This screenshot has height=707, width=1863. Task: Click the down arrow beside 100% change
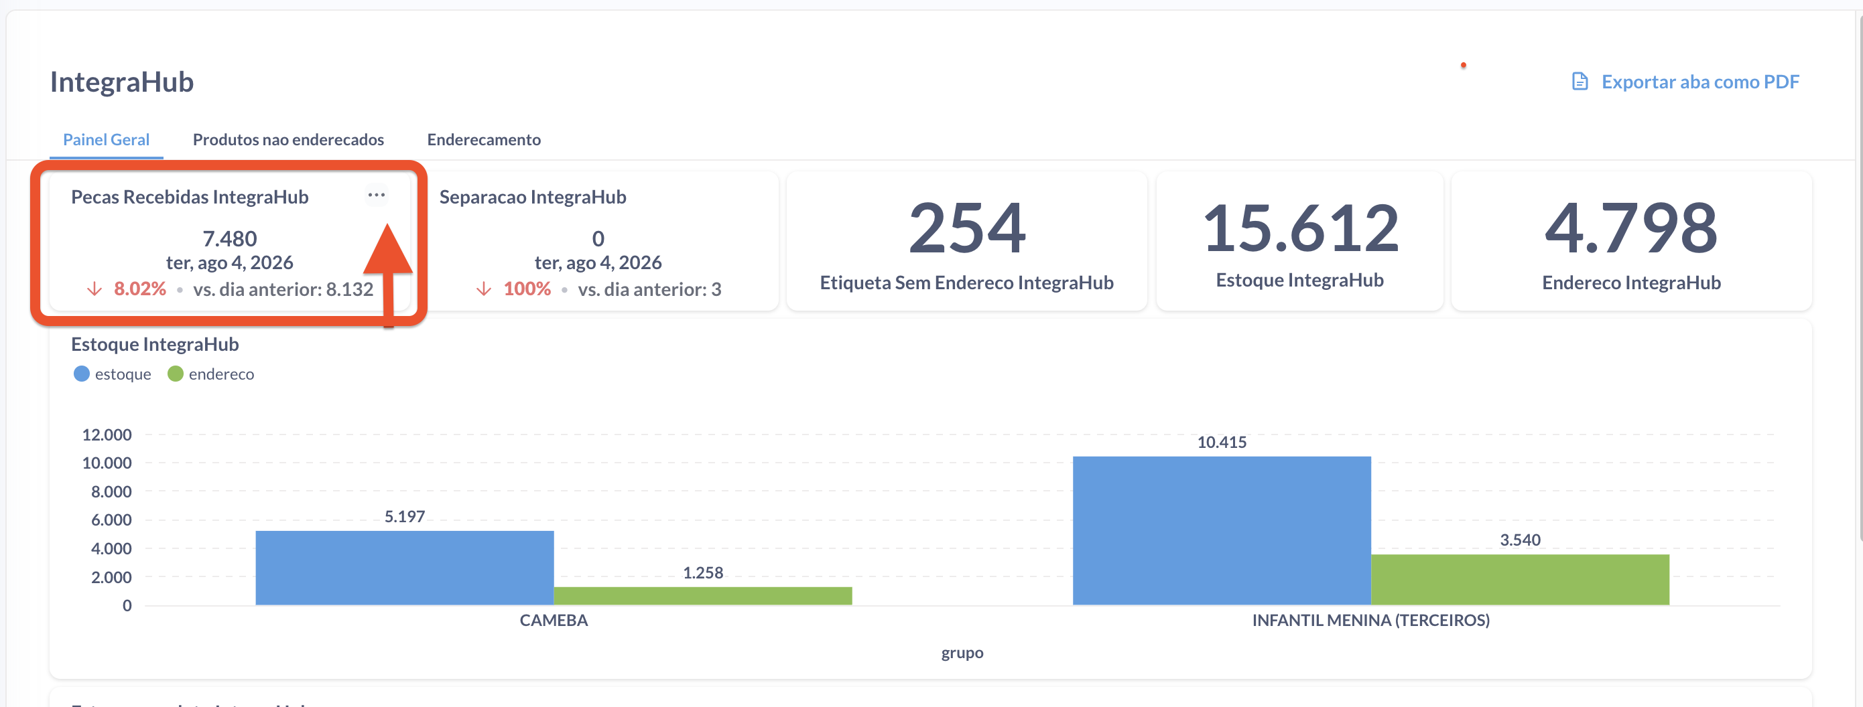pos(484,290)
